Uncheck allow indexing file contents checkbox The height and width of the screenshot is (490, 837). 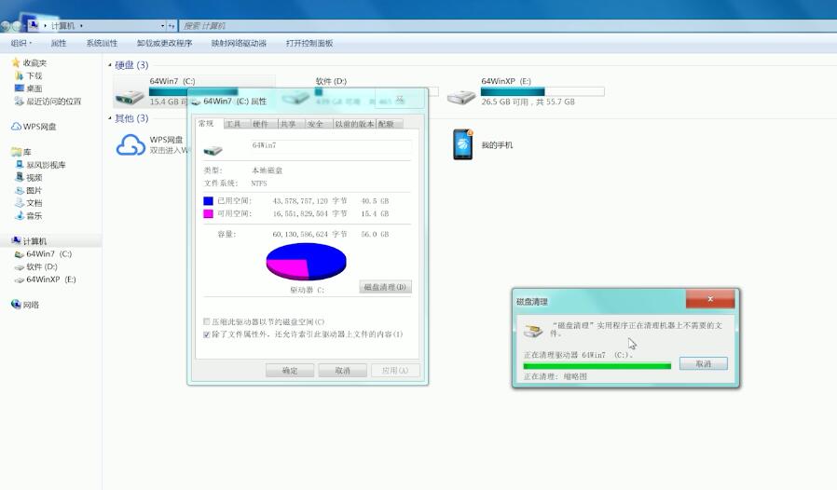(x=207, y=334)
